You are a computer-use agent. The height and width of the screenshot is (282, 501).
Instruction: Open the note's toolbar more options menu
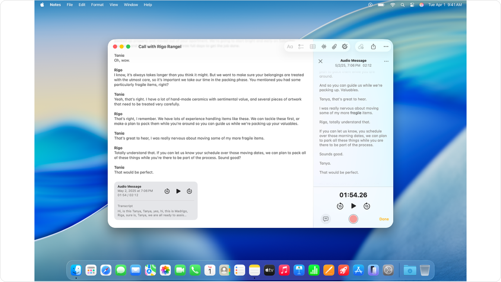(x=386, y=47)
